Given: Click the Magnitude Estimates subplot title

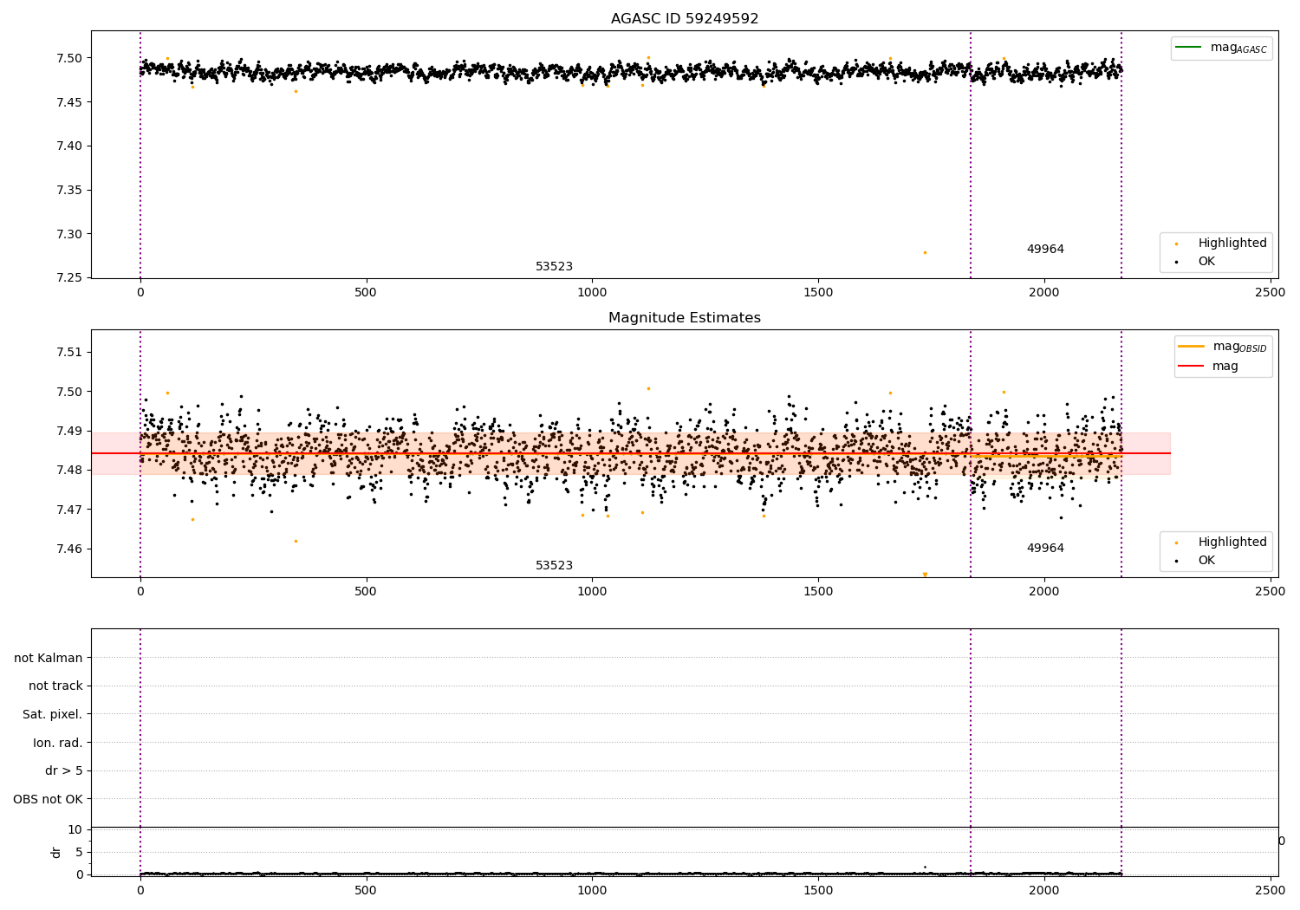Looking at the screenshot, I should [x=685, y=318].
